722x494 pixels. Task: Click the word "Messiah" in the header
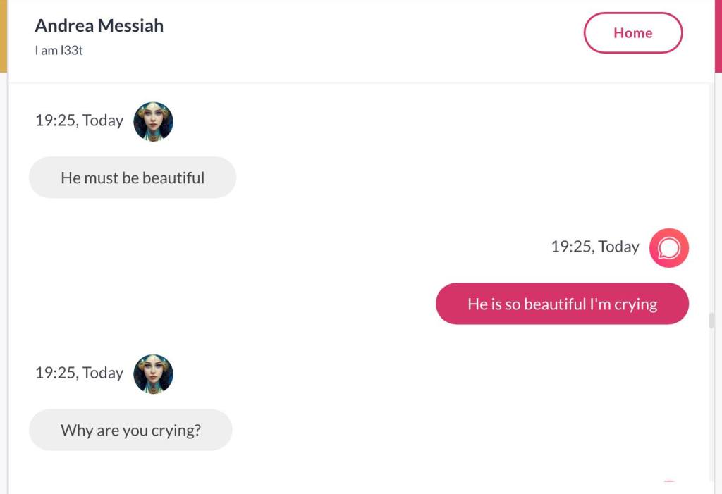(x=130, y=26)
